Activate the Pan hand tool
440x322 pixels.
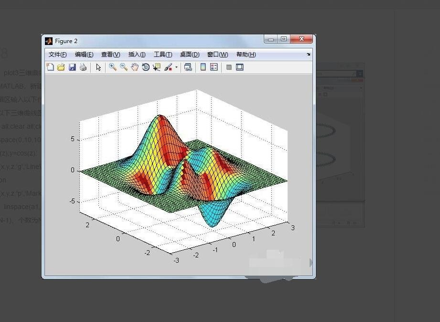coord(135,67)
